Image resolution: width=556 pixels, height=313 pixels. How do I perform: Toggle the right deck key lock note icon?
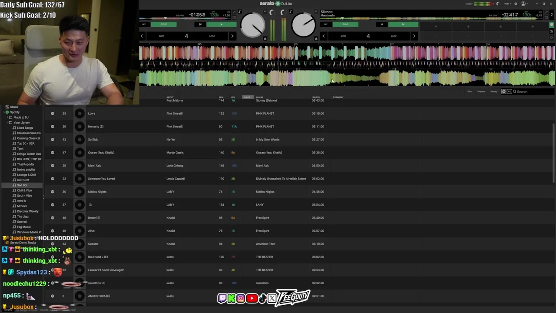291,12
